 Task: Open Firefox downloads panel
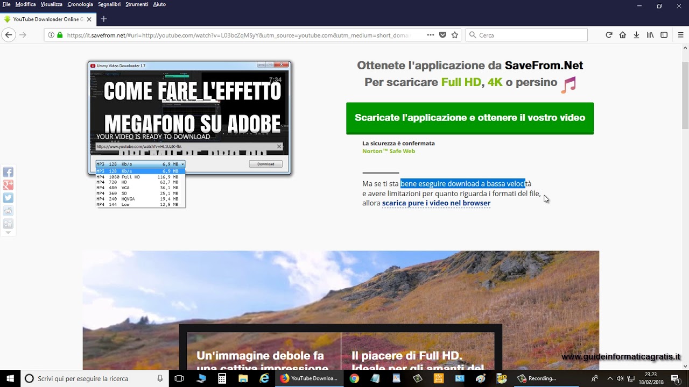636,35
